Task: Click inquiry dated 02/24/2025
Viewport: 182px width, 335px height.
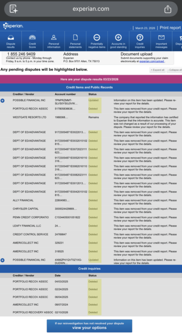Action: coord(62,289)
